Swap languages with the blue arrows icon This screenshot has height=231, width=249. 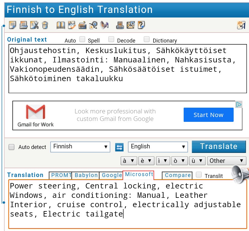119,147
